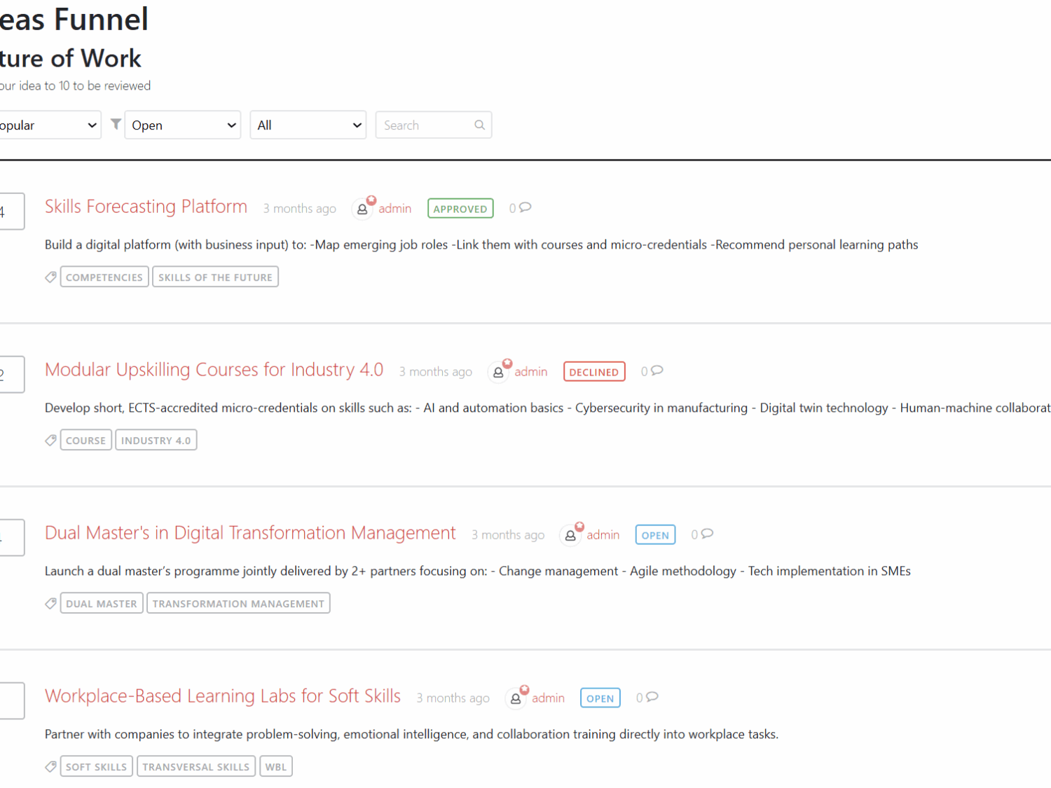Select the INDUSTRY 4.0 tag

[x=156, y=441]
